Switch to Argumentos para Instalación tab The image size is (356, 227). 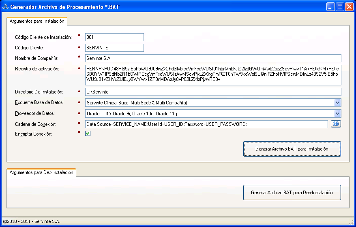pyautogui.click(x=37, y=21)
